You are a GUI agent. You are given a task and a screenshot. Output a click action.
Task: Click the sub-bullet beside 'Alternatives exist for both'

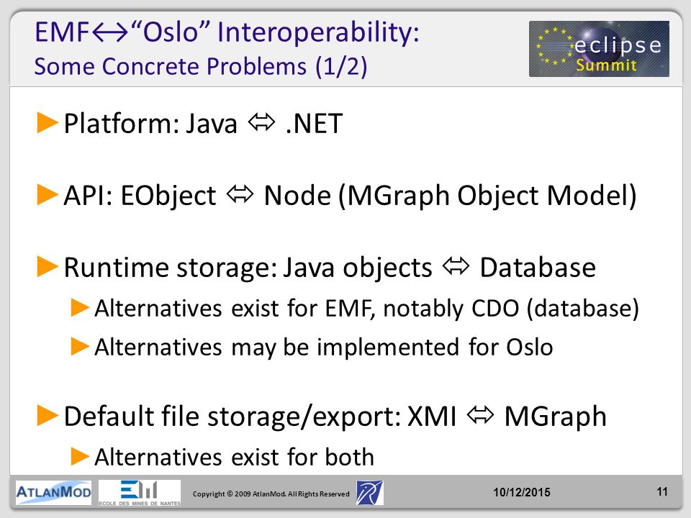tap(80, 456)
